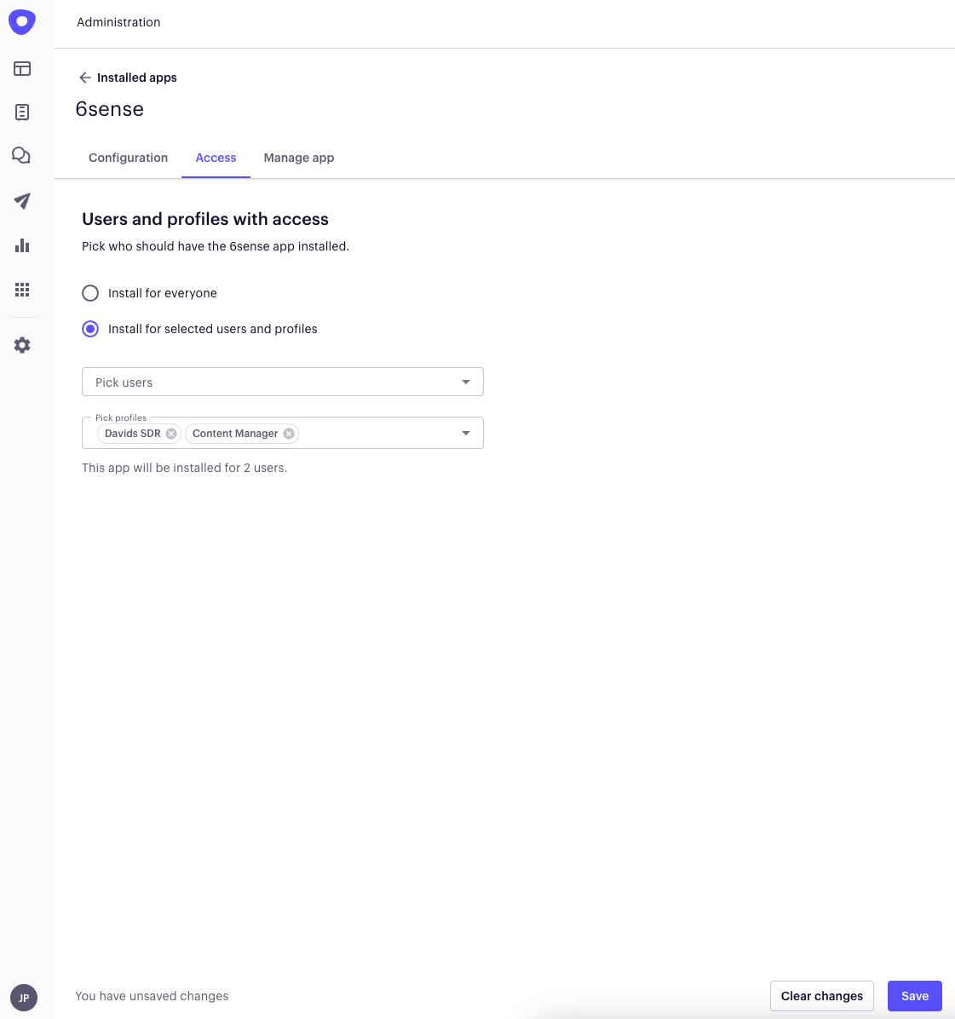The image size is (955, 1019).
Task: Click the 6sense app title
Action: coord(110,109)
